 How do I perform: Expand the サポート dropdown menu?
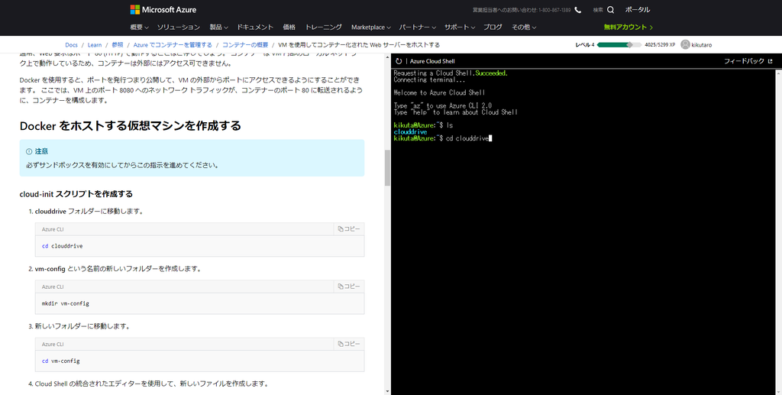pos(459,27)
